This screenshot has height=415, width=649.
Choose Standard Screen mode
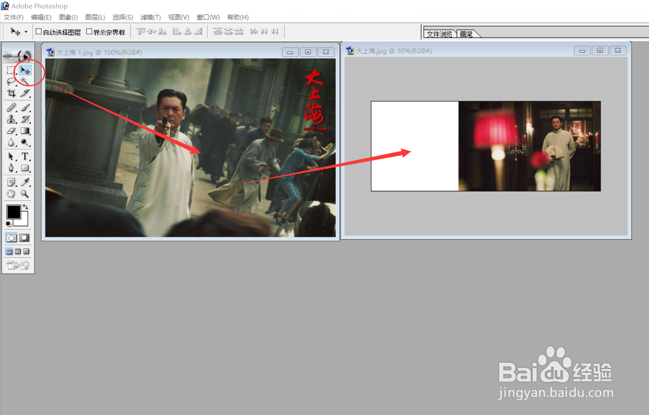coord(9,251)
